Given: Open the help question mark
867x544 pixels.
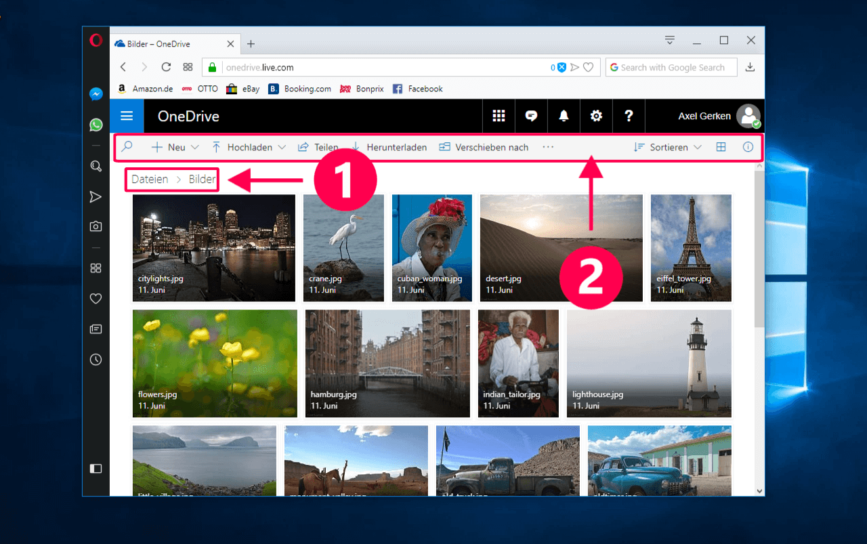Looking at the screenshot, I should 629,116.
